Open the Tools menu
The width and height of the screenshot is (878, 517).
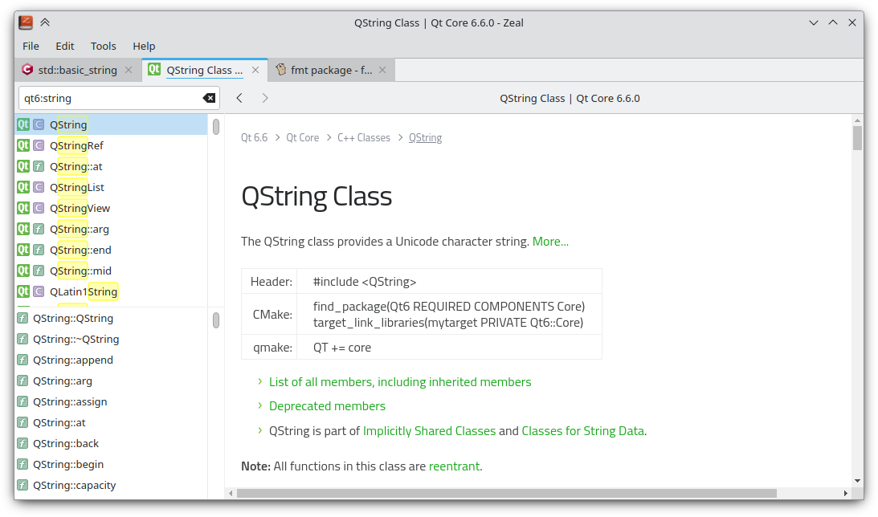pyautogui.click(x=103, y=46)
